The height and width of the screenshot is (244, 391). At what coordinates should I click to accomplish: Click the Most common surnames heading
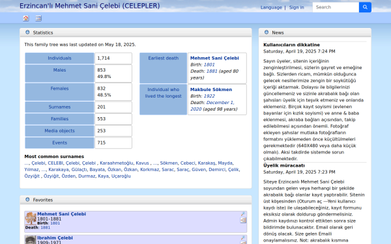click(54, 157)
